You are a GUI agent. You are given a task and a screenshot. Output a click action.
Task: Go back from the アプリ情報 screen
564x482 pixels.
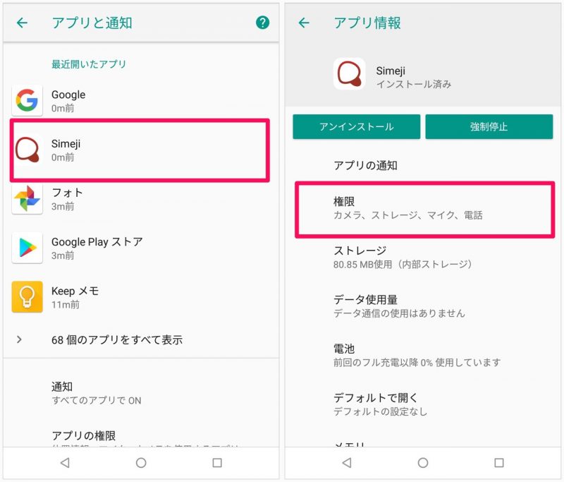tap(304, 23)
